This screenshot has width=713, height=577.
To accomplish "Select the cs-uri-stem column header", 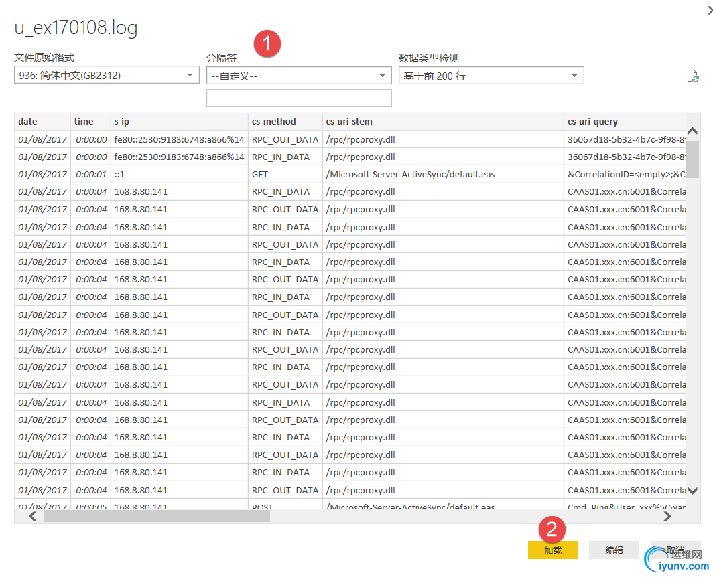I will tap(443, 121).
